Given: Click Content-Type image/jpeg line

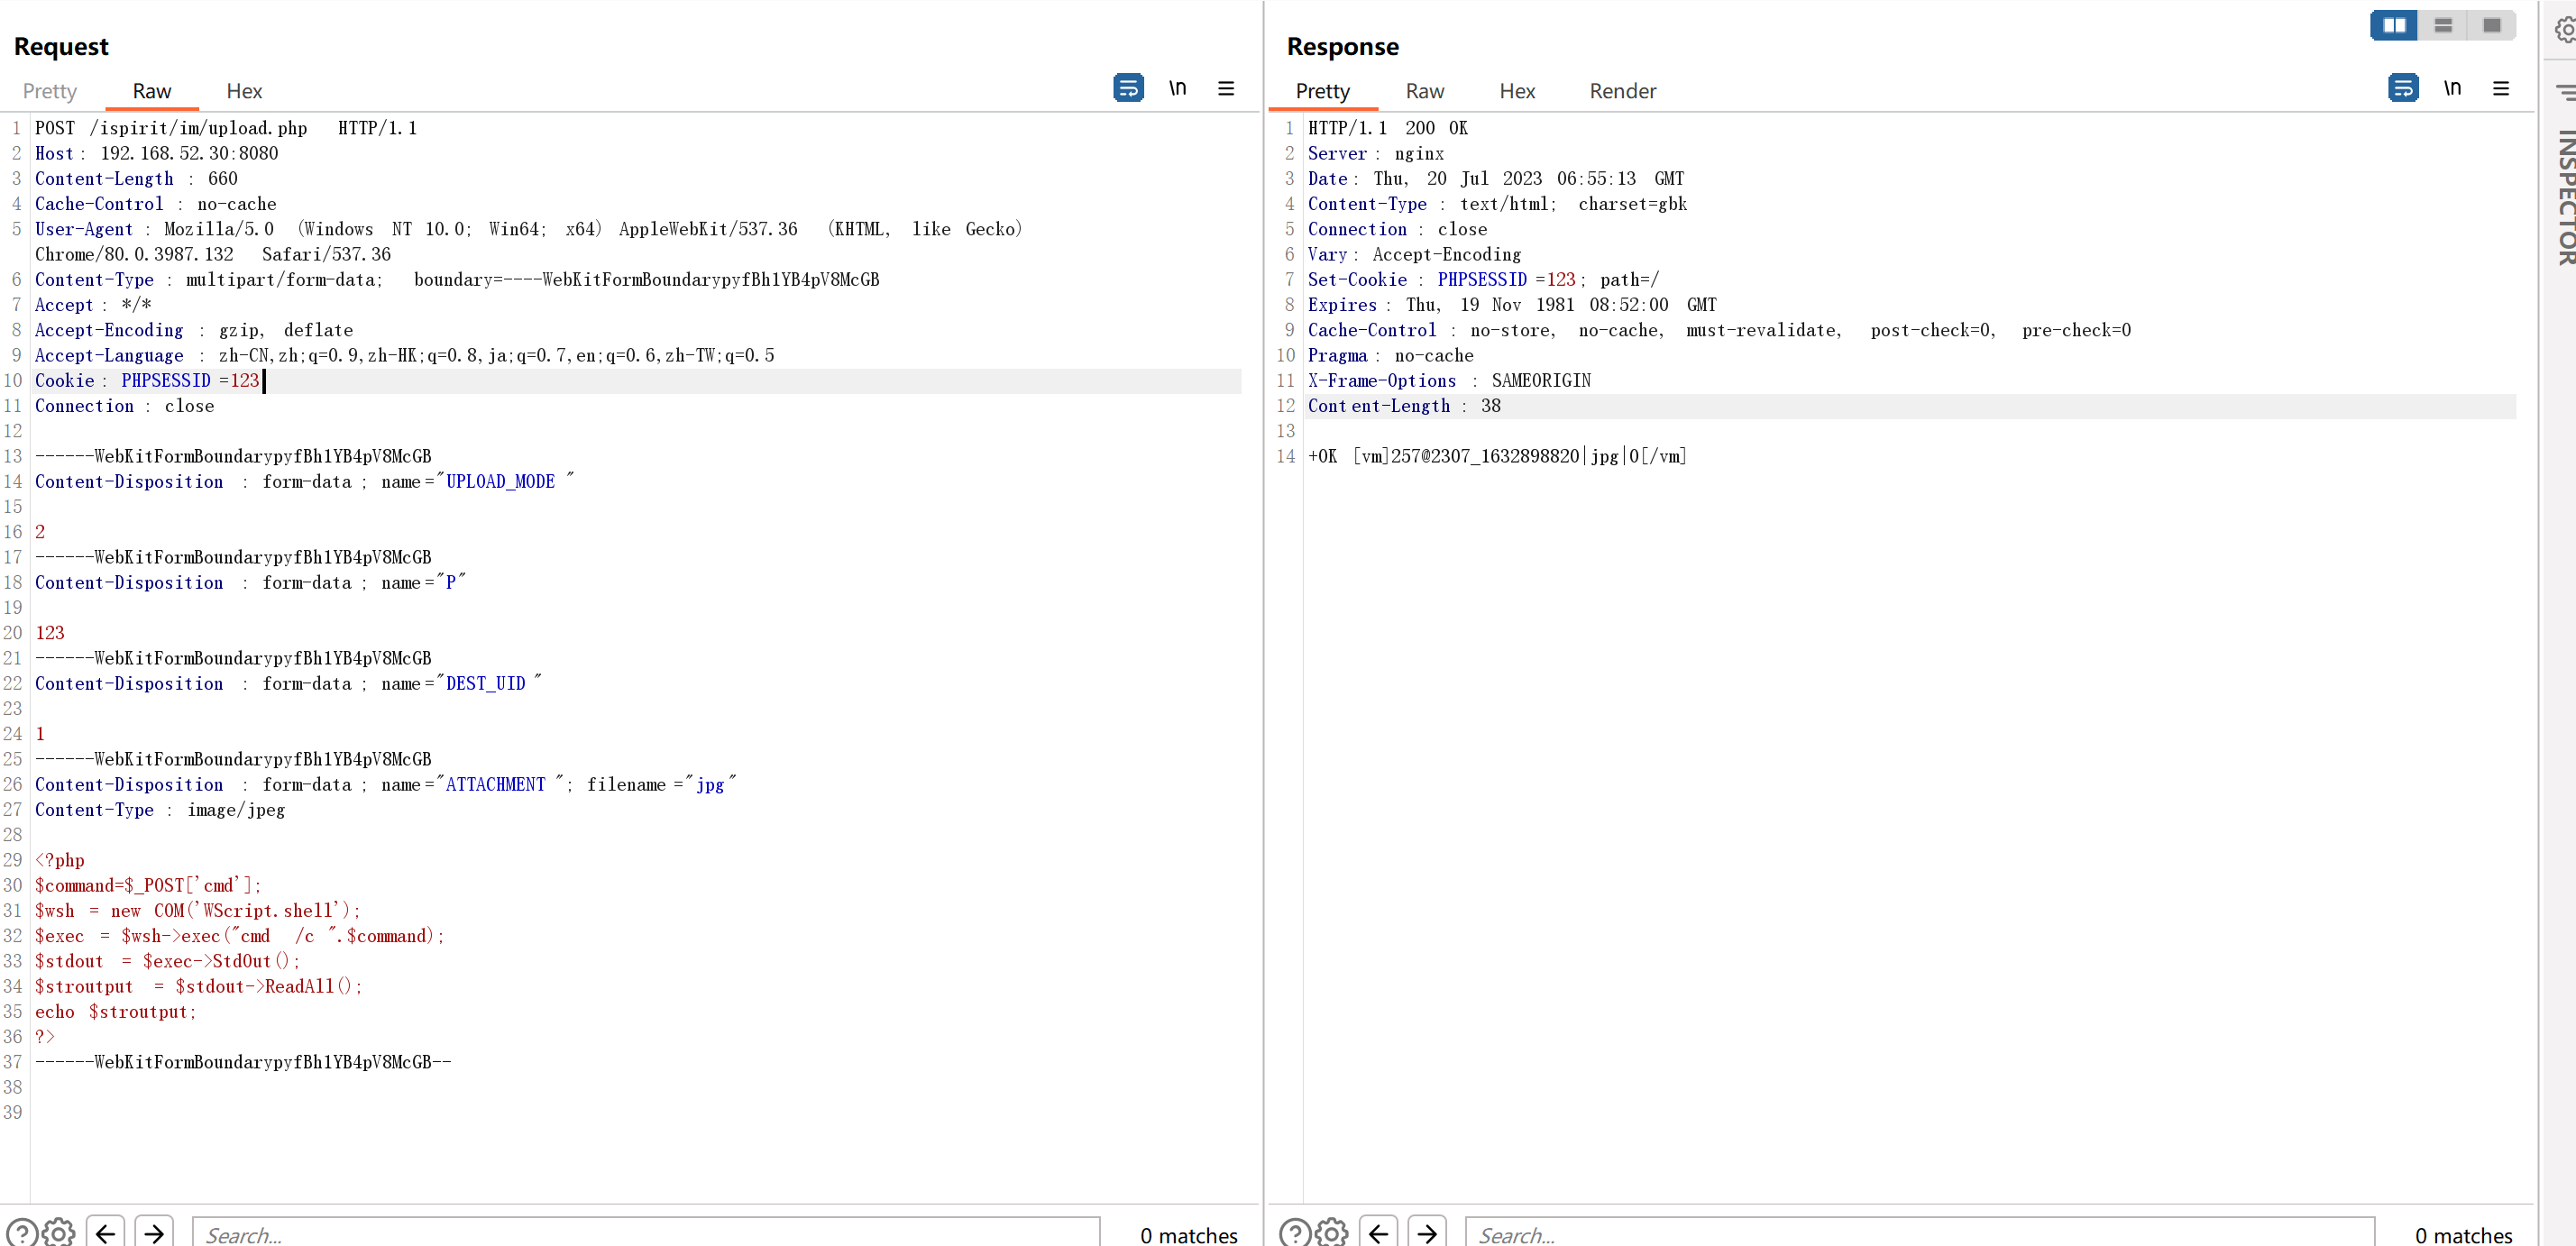Looking at the screenshot, I should click(160, 810).
